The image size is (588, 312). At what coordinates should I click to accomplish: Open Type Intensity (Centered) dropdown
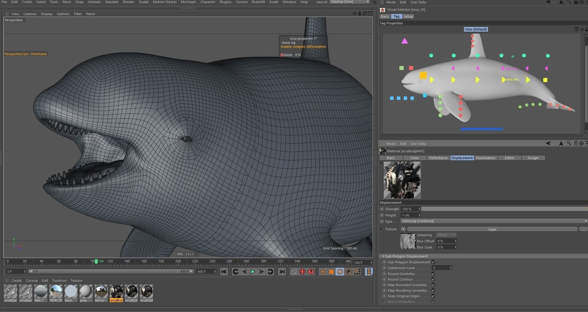[494, 221]
